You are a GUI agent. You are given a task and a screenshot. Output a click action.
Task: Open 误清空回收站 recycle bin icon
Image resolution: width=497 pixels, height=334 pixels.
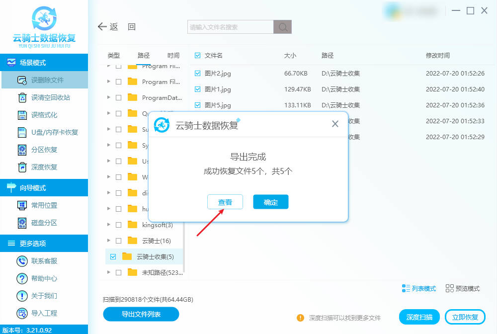click(x=22, y=97)
